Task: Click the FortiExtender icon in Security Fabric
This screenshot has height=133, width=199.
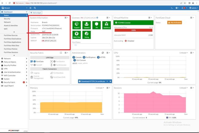Action: [52, 65]
